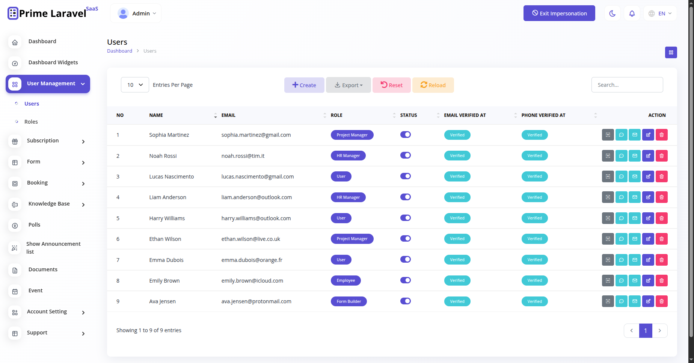Image resolution: width=694 pixels, height=363 pixels.
Task: Open the EN language selector
Action: click(x=660, y=14)
